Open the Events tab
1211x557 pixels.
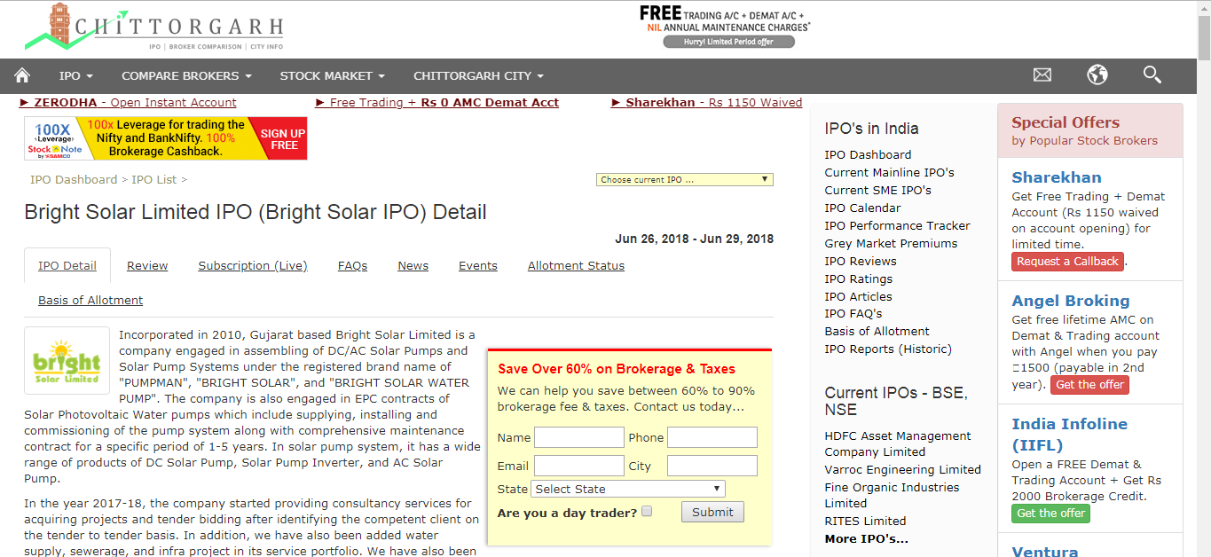click(478, 266)
